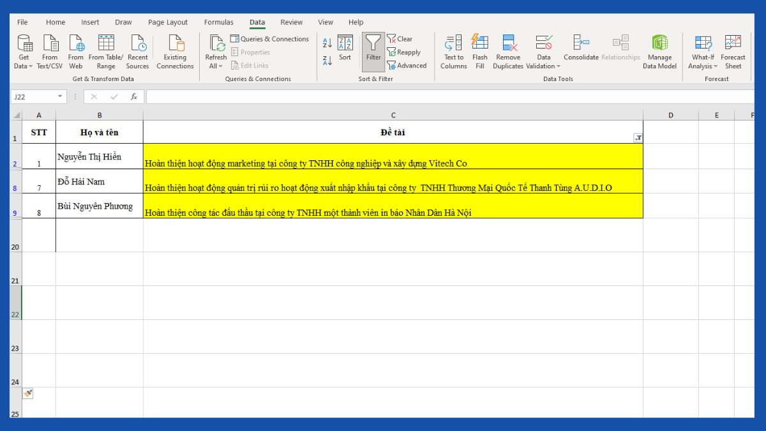Switch to the Formulas tab

coord(219,22)
